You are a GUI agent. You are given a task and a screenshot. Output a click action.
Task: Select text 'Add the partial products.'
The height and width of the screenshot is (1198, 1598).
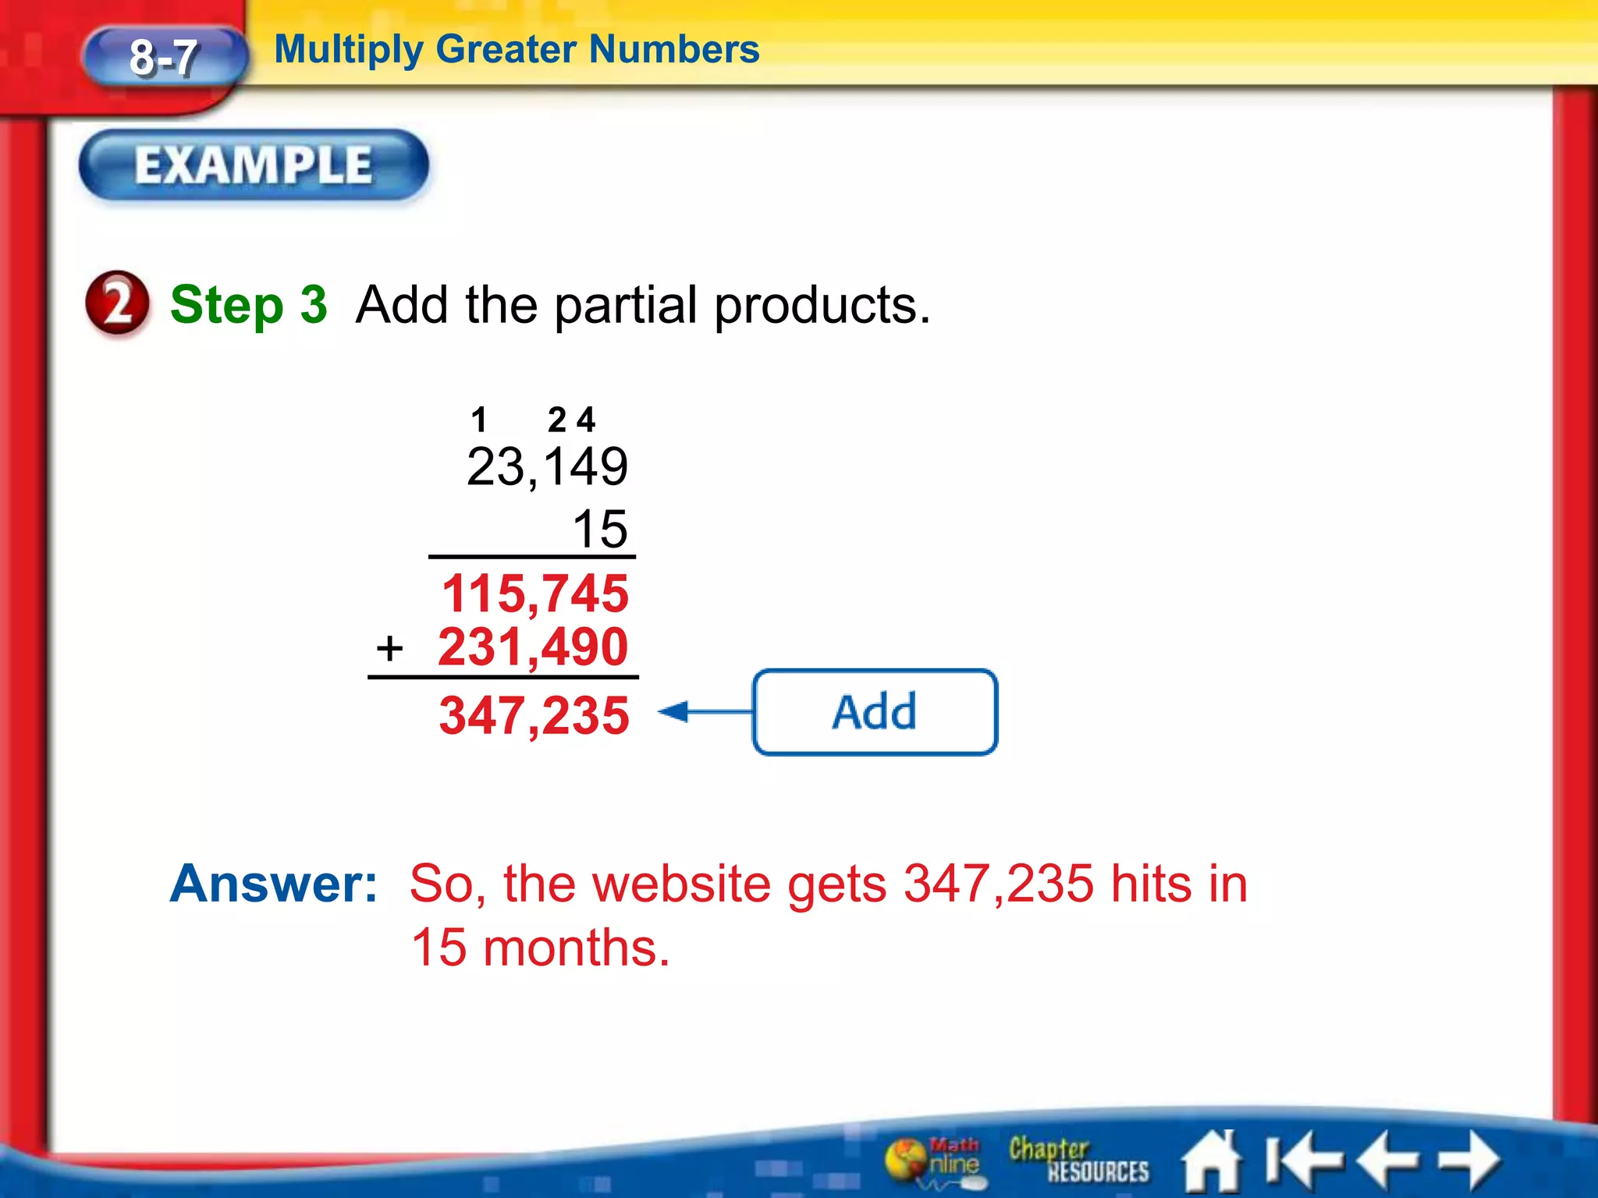tap(643, 304)
